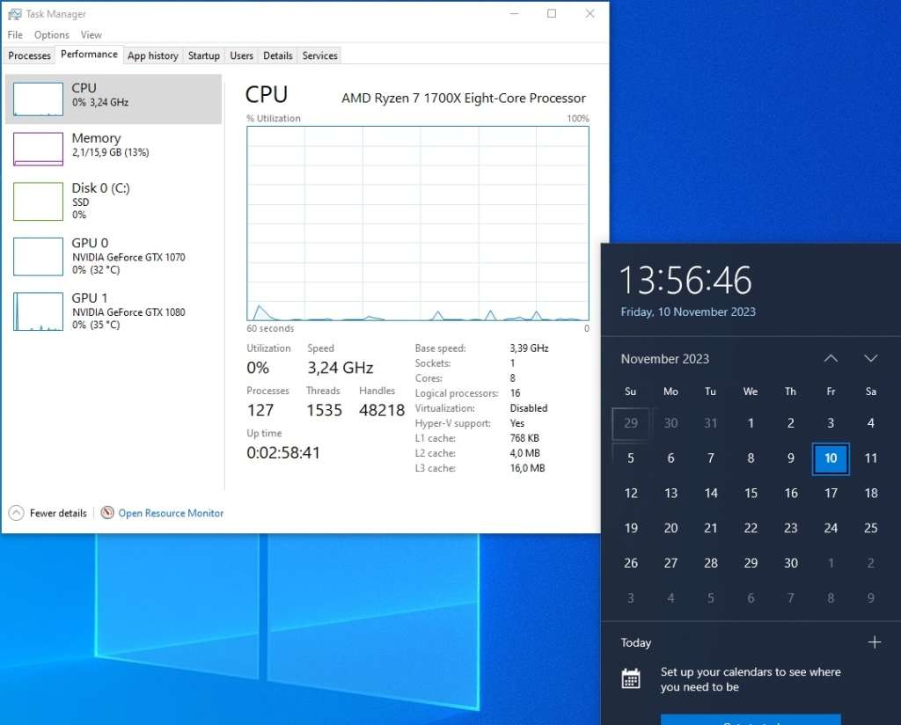Click the calendar icon next to setup message
This screenshot has width=901, height=725.
coord(630,678)
